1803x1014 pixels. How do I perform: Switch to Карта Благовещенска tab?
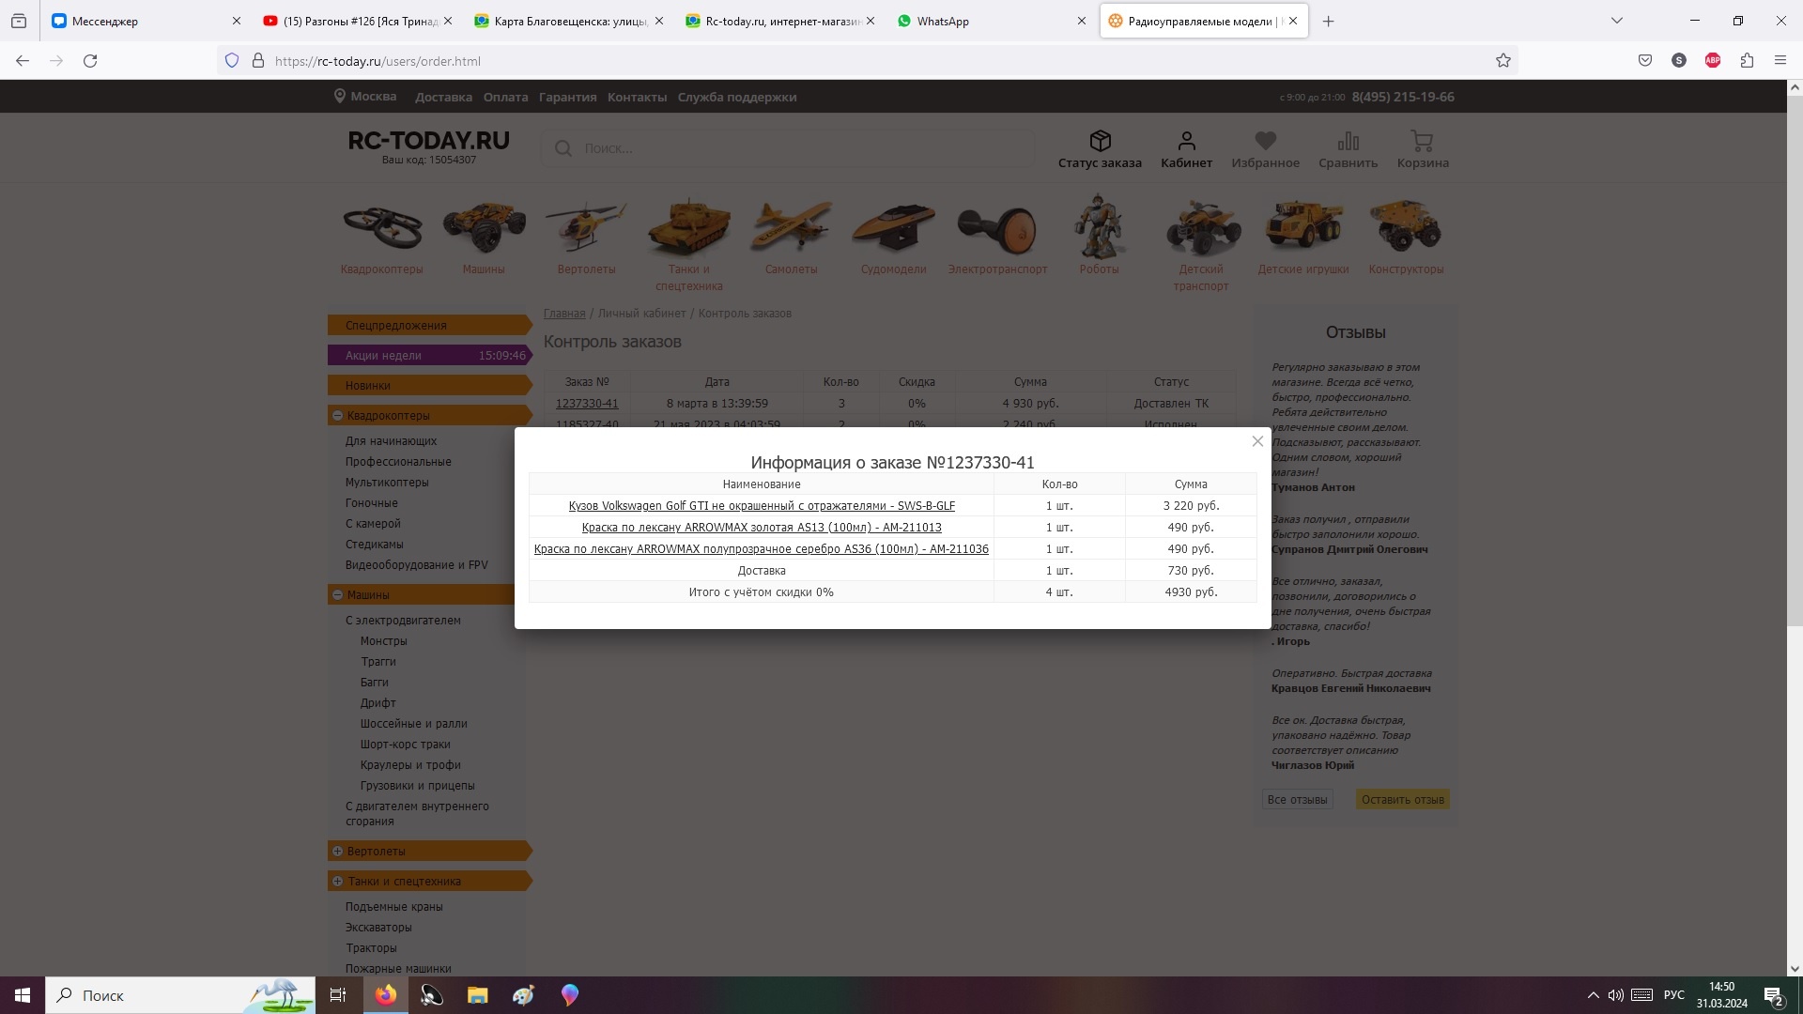[568, 21]
